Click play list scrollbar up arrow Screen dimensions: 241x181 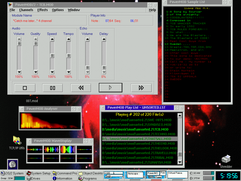coord(180,116)
